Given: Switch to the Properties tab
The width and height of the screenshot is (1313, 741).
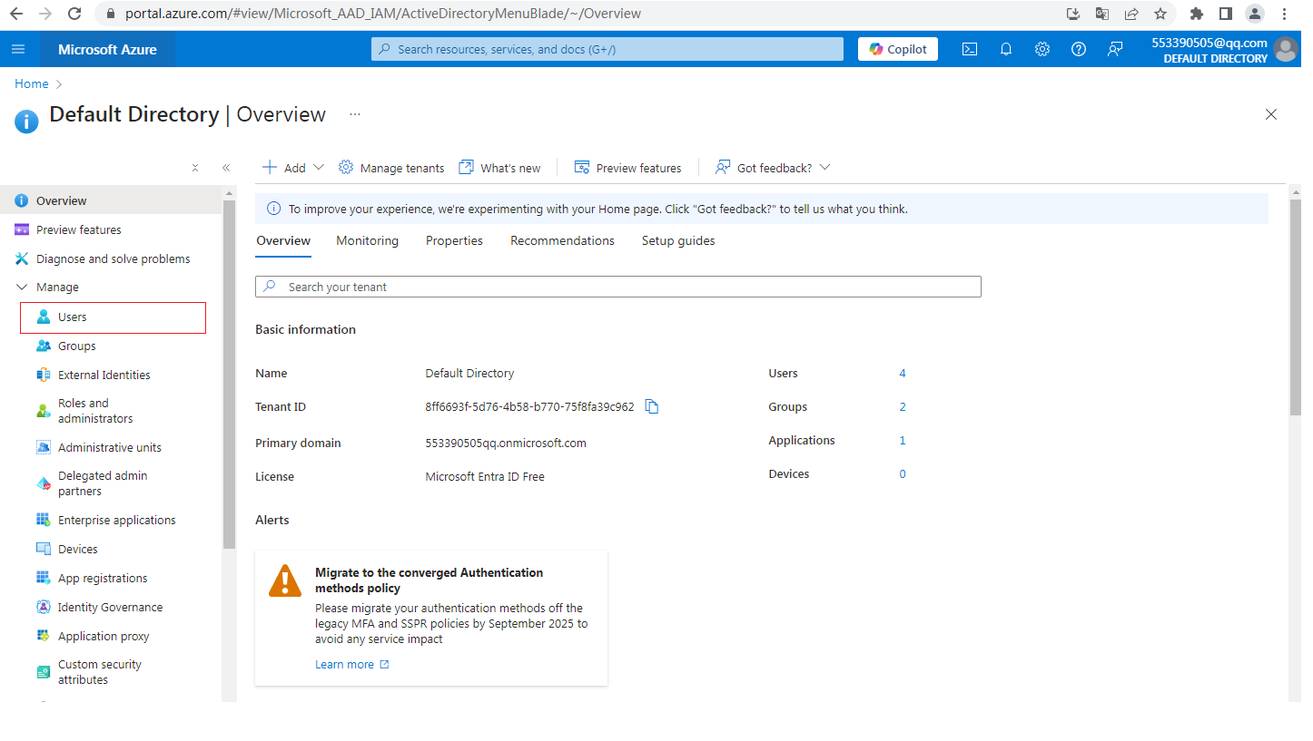Looking at the screenshot, I should coord(454,240).
